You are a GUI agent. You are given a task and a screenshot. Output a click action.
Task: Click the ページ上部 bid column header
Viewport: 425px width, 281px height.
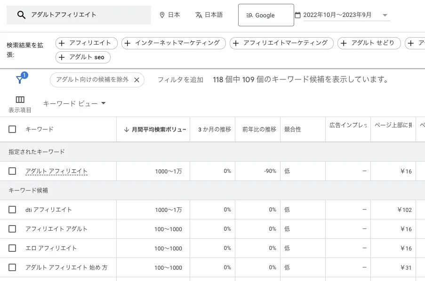[x=393, y=125]
